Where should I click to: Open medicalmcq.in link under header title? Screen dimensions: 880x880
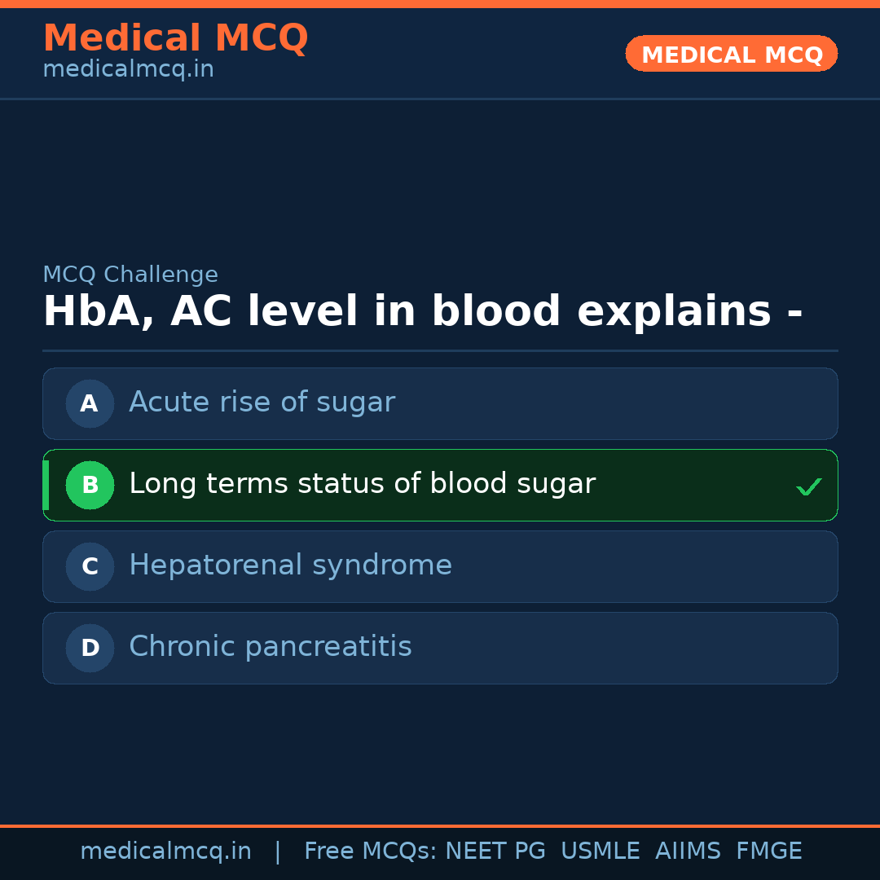pyautogui.click(x=128, y=70)
